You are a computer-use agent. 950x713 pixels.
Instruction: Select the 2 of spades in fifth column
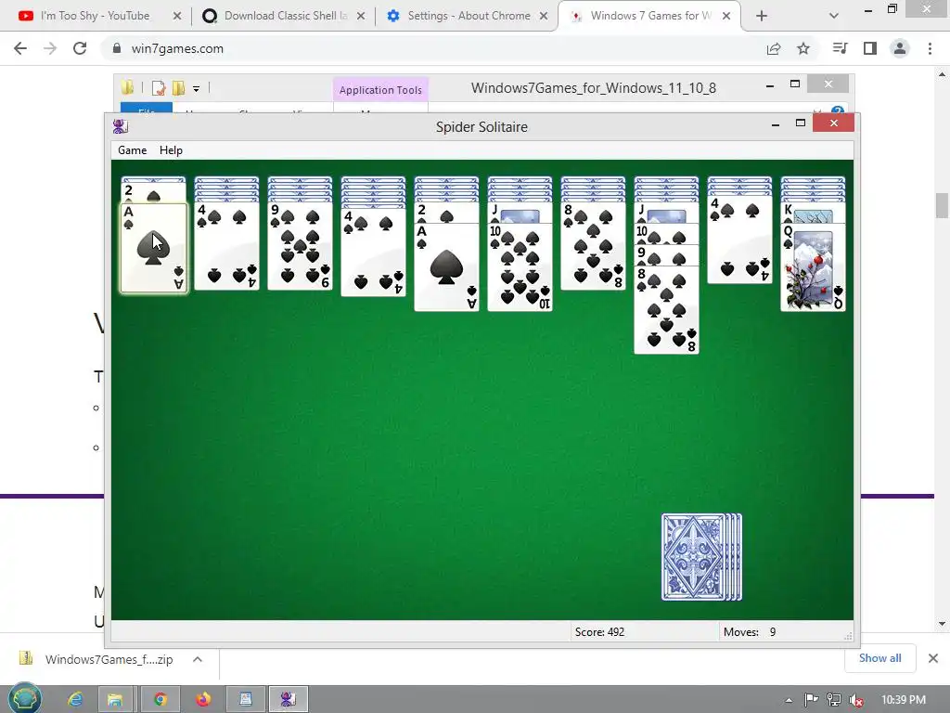coord(446,213)
